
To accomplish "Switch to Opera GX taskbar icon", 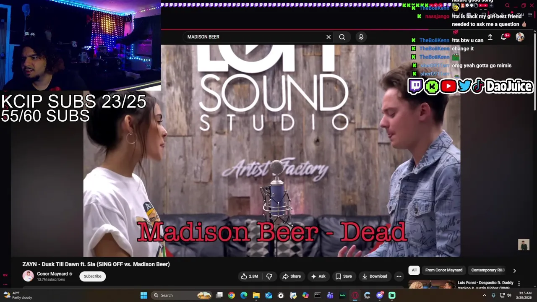I will 355,295.
